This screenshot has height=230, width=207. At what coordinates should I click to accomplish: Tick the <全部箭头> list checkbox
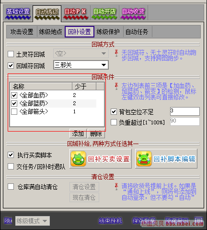14,111
